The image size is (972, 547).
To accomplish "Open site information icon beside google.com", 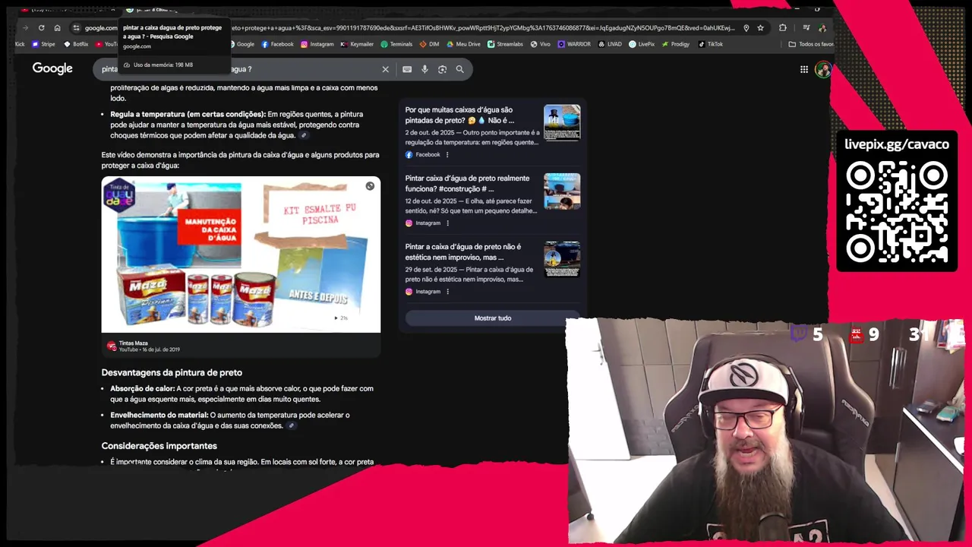I will pos(76,28).
